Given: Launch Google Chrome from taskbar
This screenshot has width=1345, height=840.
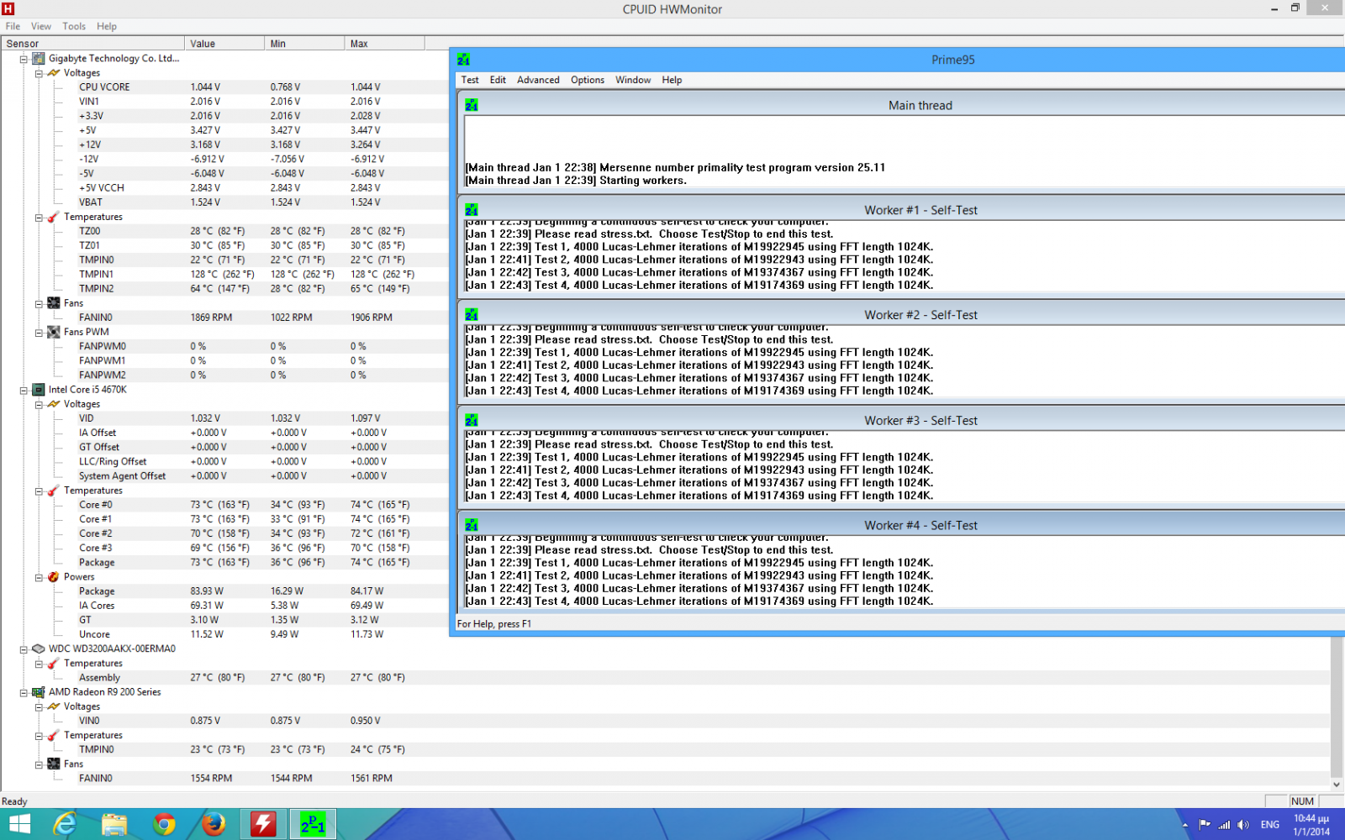Looking at the screenshot, I should [164, 824].
